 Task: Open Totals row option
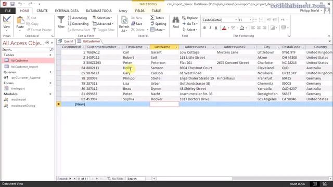157,18
